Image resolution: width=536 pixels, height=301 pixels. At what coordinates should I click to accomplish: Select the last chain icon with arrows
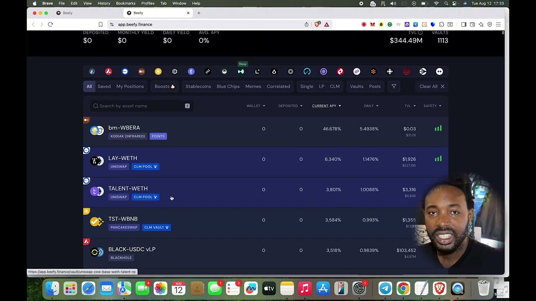pos(439,71)
